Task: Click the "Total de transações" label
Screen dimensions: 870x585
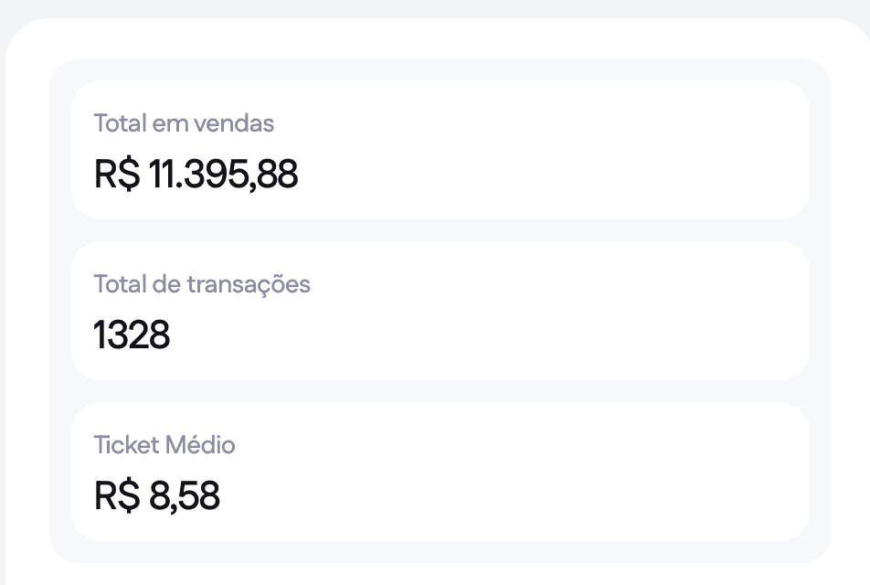Action: pyautogui.click(x=202, y=284)
